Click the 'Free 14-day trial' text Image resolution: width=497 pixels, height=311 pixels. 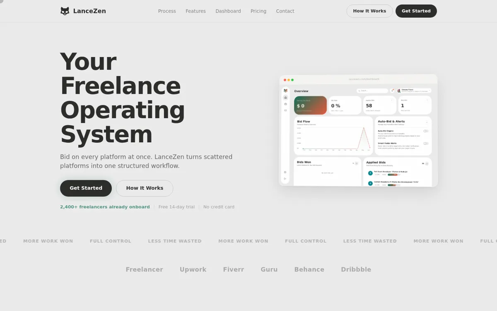click(x=176, y=207)
